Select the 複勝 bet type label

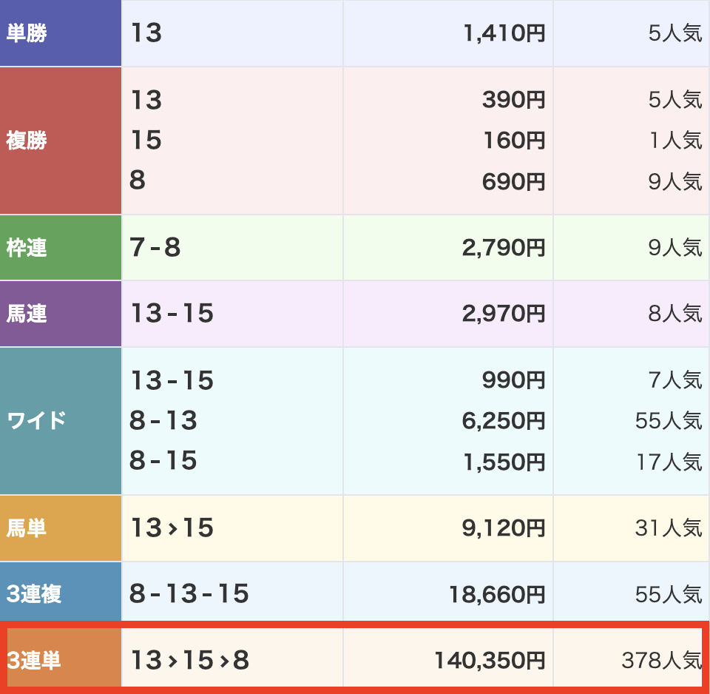[x=27, y=141]
